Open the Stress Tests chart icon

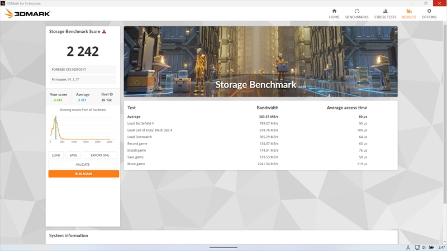(385, 11)
